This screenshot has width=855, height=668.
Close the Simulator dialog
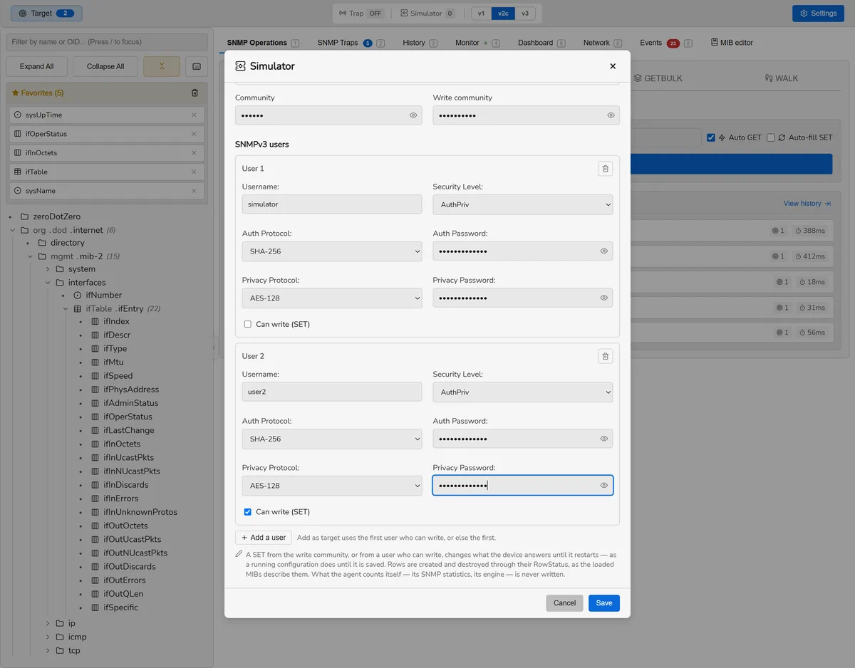click(x=613, y=66)
